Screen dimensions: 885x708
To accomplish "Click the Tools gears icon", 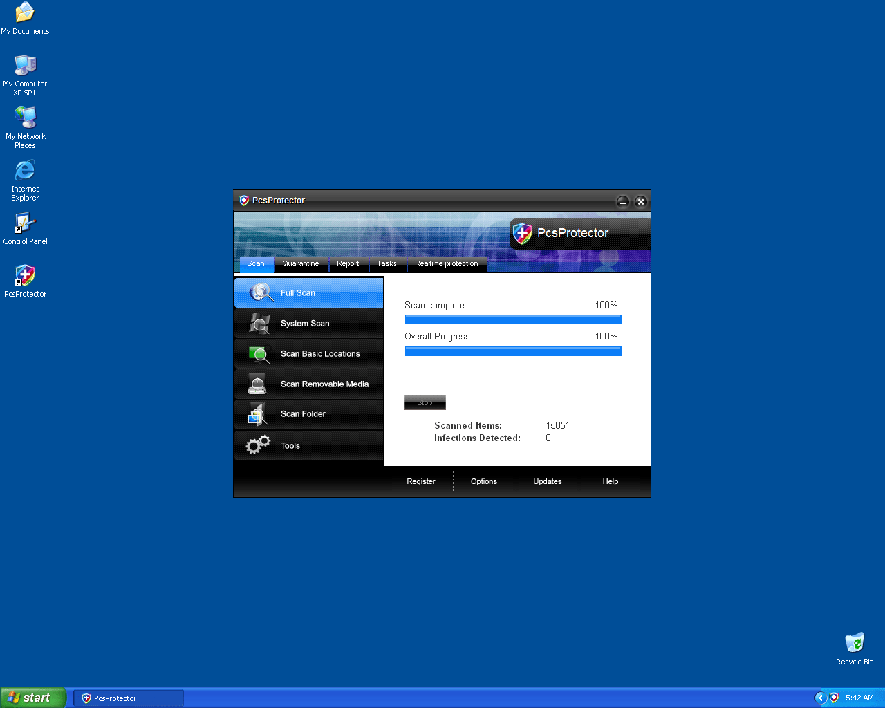I will pos(258,445).
